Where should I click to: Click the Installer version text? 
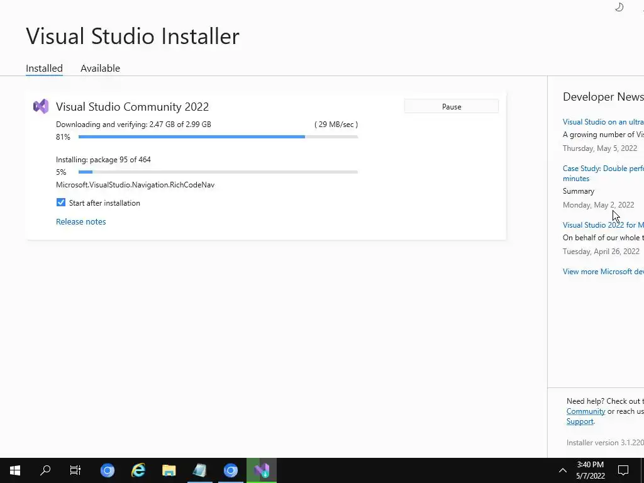pyautogui.click(x=605, y=442)
